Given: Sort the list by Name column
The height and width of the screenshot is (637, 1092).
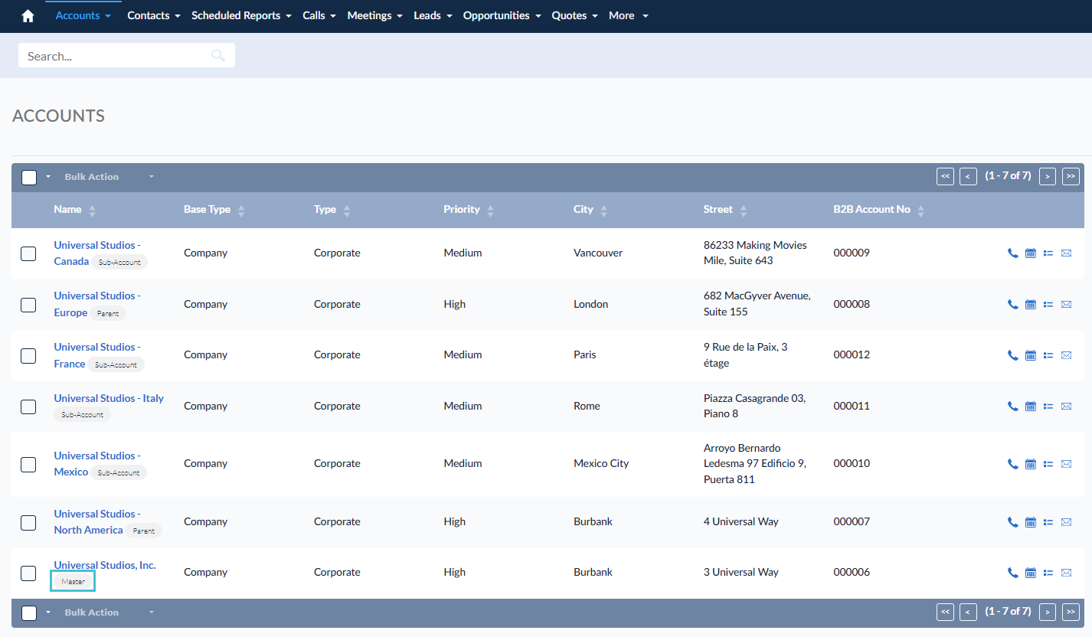Looking at the screenshot, I should tap(74, 210).
